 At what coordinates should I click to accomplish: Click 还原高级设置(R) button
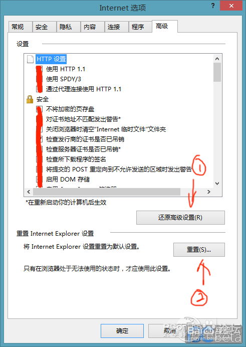(x=180, y=218)
